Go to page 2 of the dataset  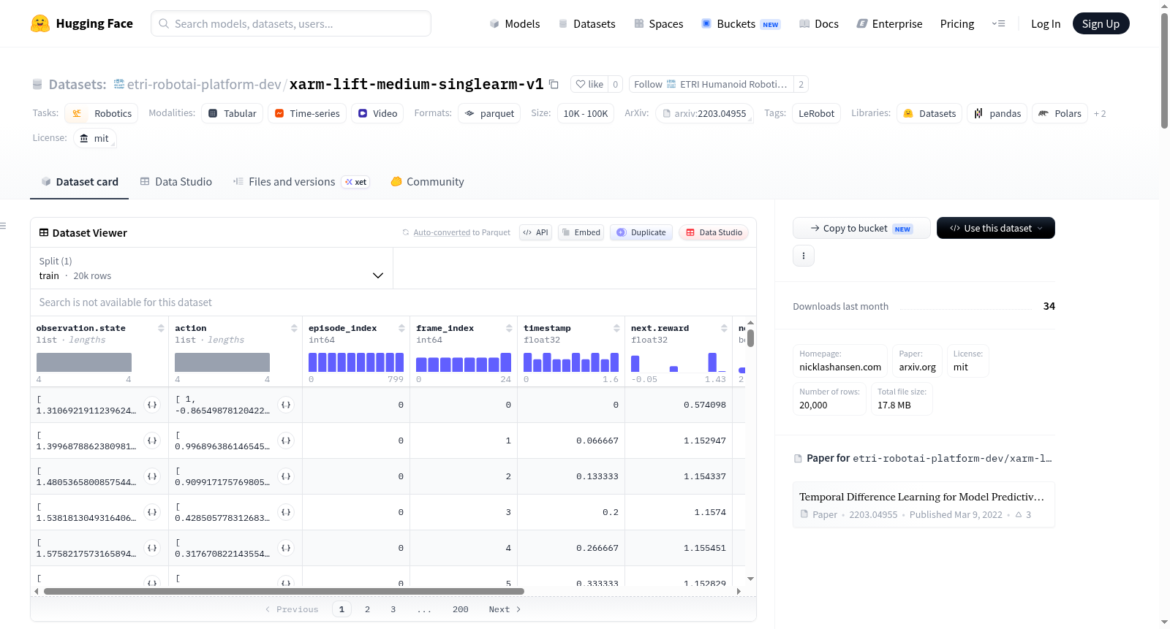367,609
